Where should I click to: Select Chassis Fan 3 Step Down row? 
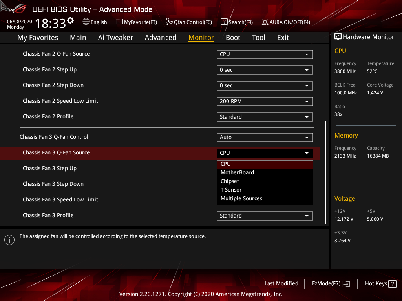[53, 184]
